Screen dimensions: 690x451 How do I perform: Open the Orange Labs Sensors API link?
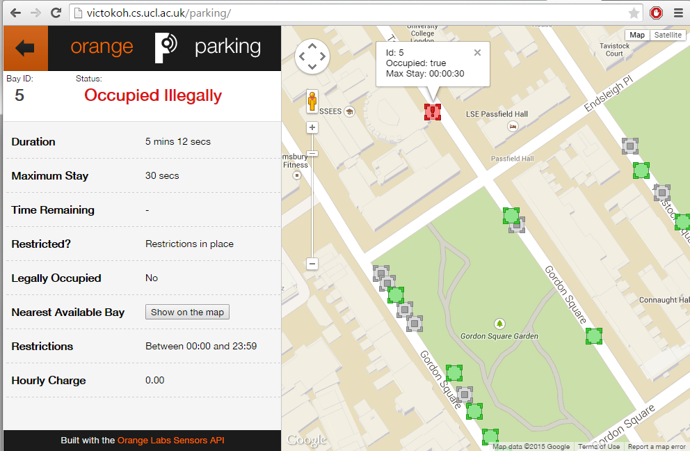170,440
